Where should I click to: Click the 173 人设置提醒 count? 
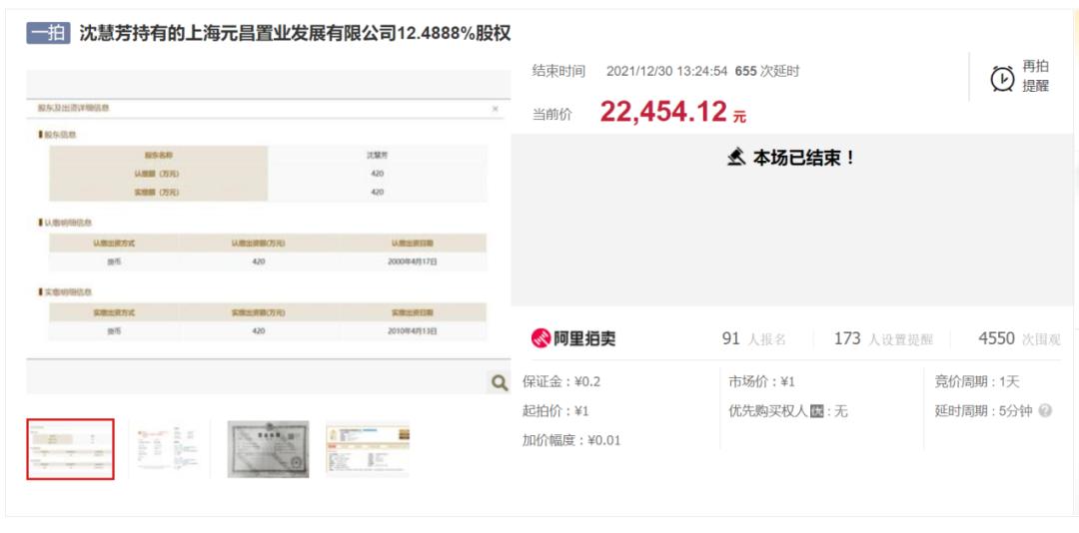pyautogui.click(x=883, y=339)
